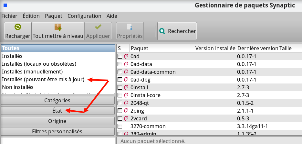Open the Fichier menu

point(9,16)
